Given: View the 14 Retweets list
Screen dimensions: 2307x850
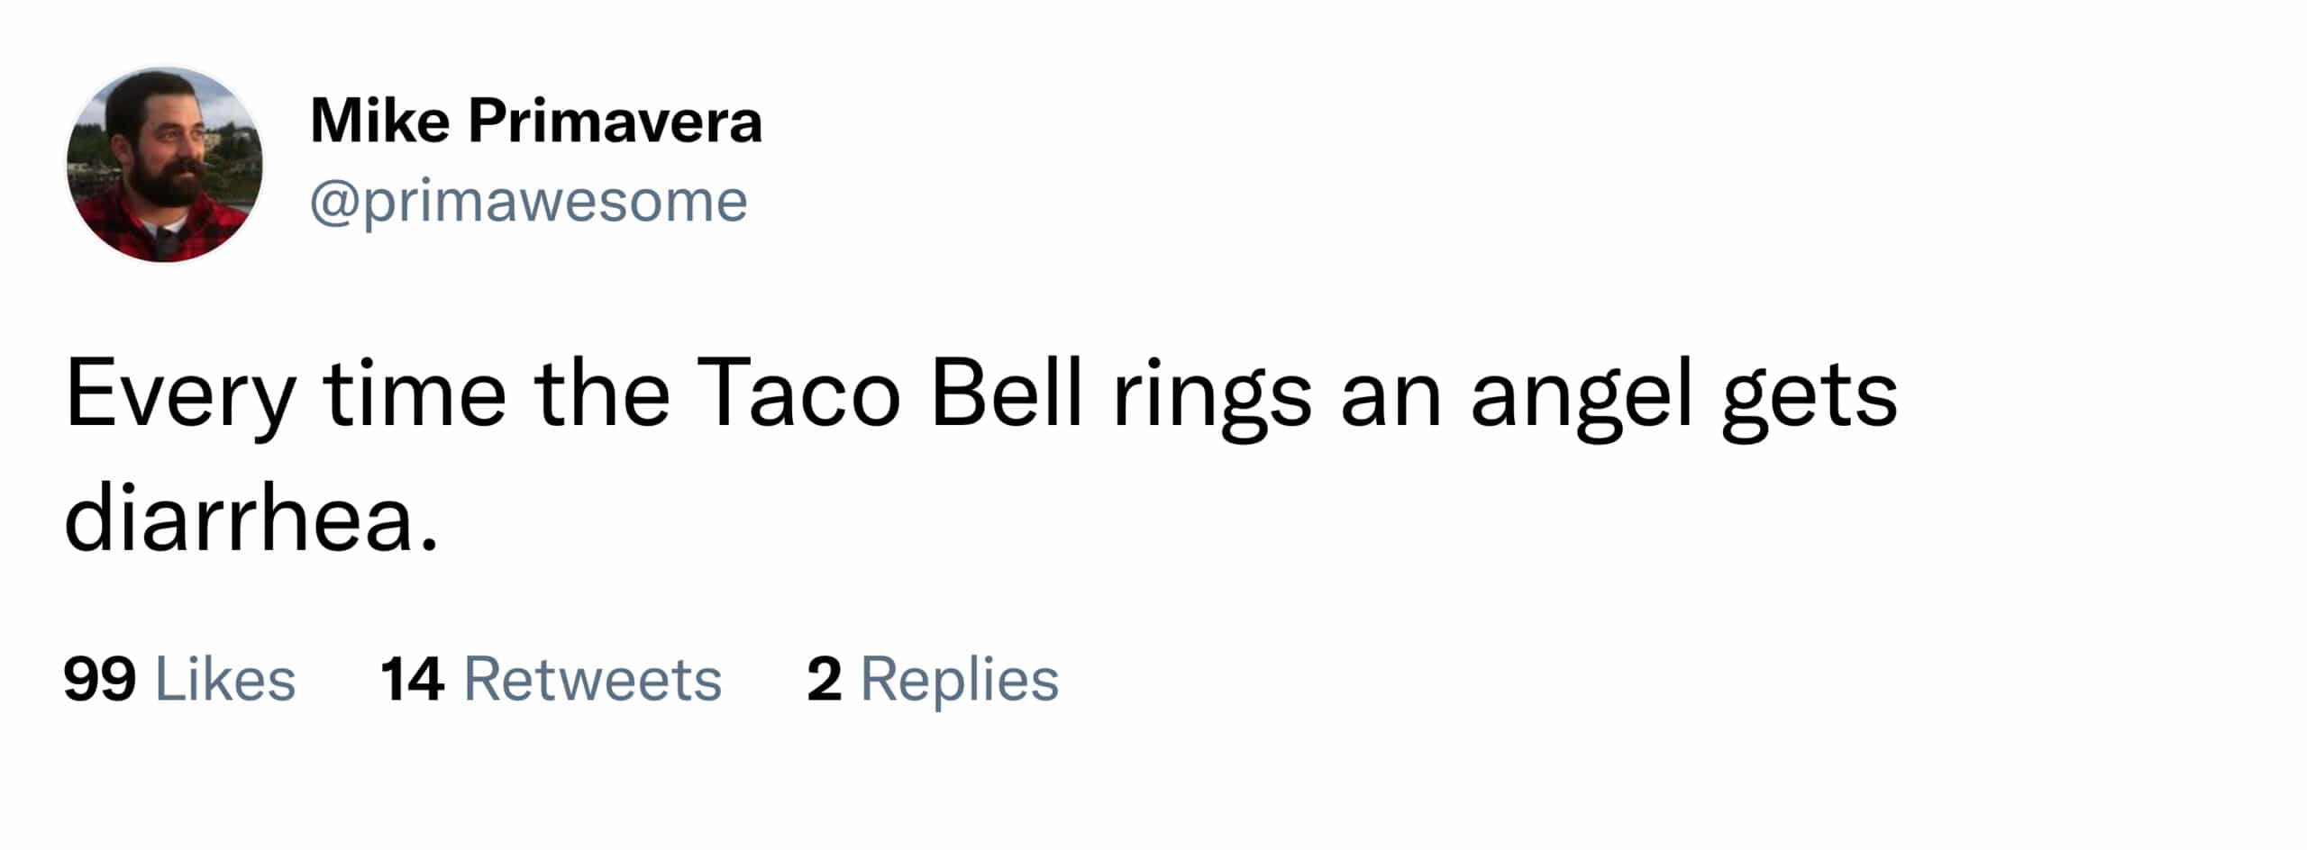Looking at the screenshot, I should pyautogui.click(x=551, y=679).
